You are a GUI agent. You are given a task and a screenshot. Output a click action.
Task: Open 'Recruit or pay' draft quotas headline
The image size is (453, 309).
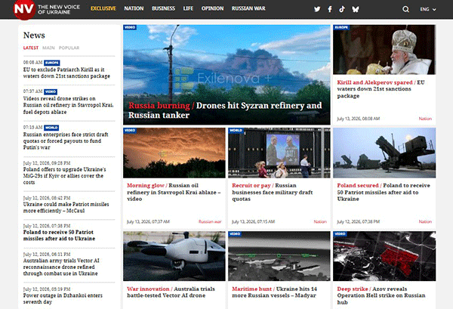click(272, 192)
